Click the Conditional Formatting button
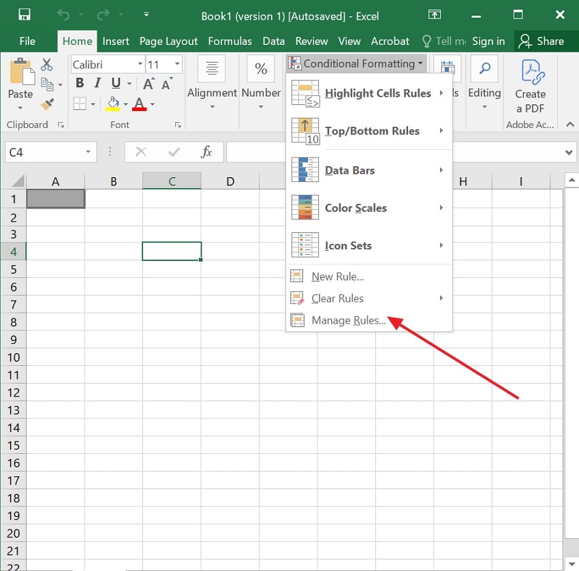The width and height of the screenshot is (579, 571). pos(356,63)
